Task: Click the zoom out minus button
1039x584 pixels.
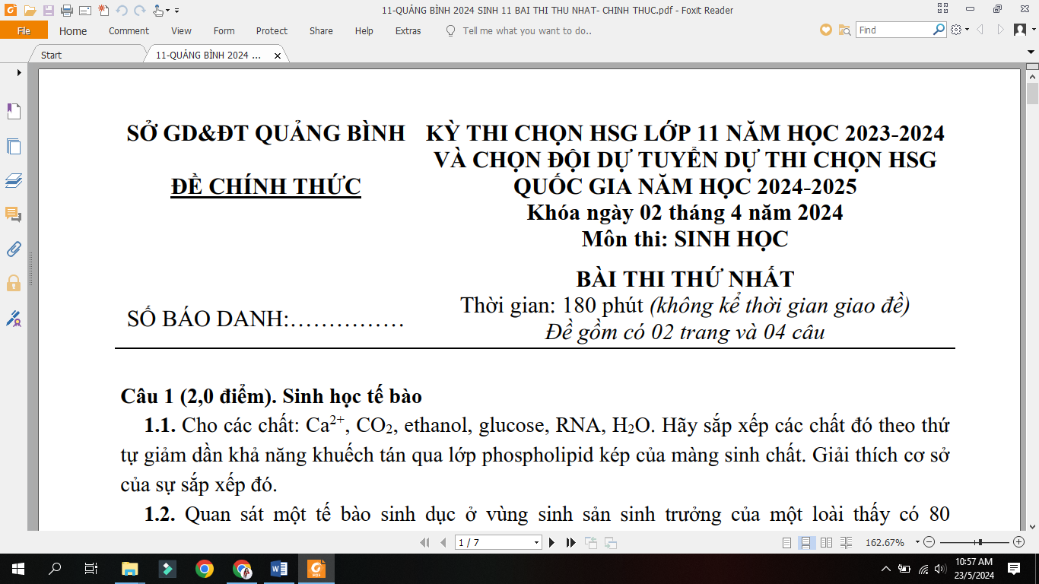Action: pos(928,542)
